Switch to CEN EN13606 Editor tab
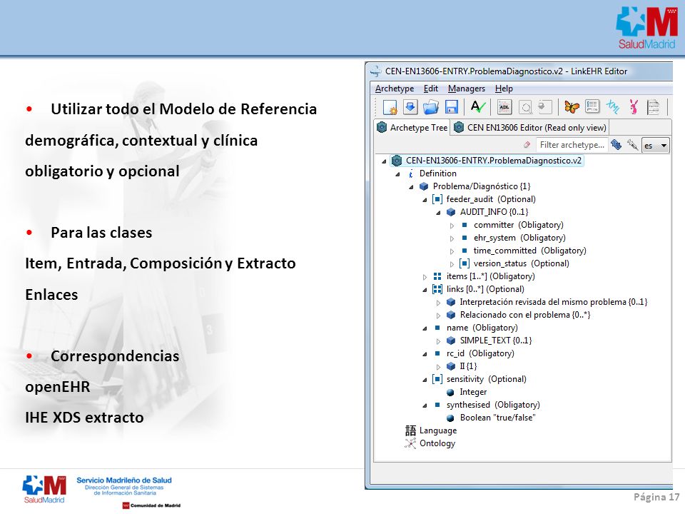This screenshot has width=685, height=514. 530,127
